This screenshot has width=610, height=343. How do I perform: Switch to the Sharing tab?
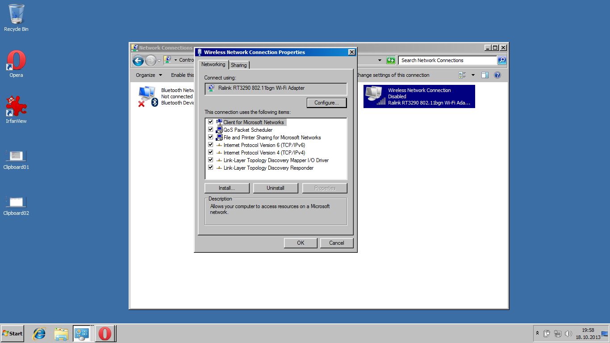click(x=239, y=65)
